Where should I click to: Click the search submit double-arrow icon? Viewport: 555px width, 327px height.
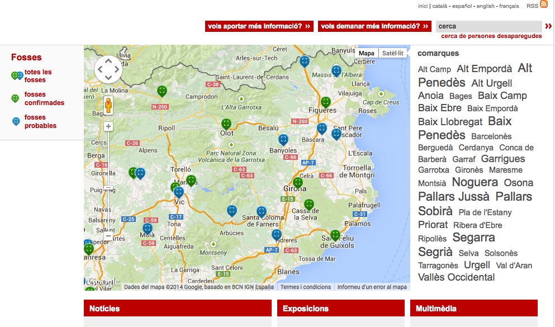click(548, 26)
